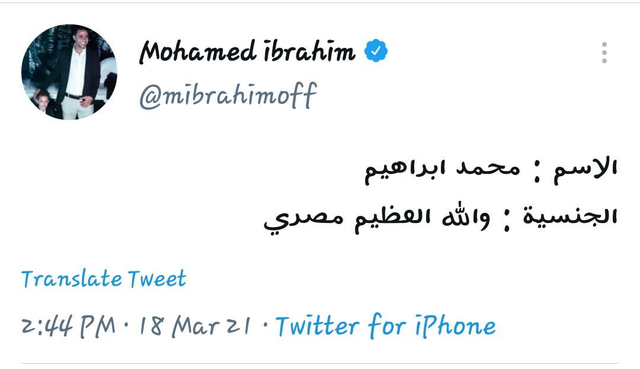Click the 18 Mar 21 date
Viewport: 640px width, 369px height.
[194, 326]
